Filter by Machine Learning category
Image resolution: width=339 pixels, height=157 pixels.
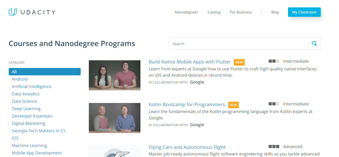tap(29, 145)
